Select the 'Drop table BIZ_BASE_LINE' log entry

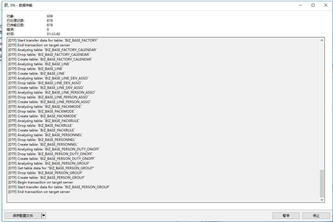tap(37, 69)
